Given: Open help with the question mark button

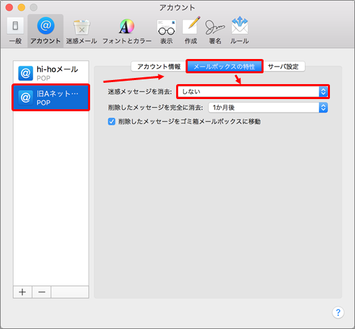Looking at the screenshot, I should [338, 313].
